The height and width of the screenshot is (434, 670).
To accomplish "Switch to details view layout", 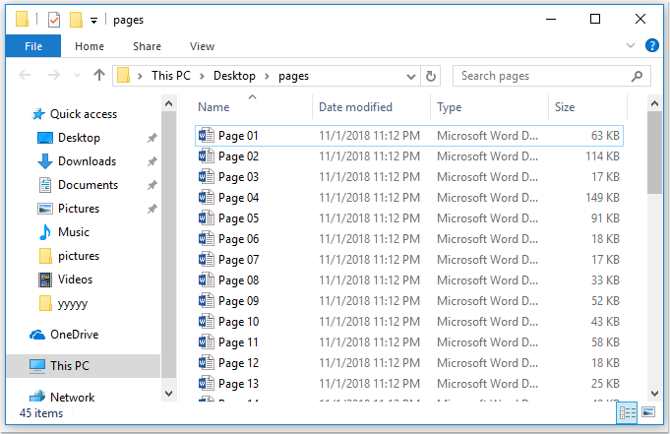I will 627,414.
